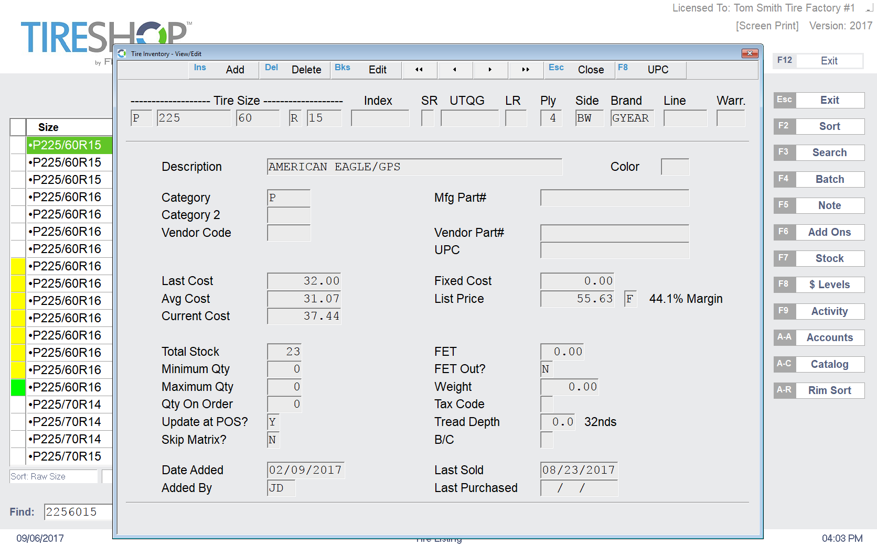Click the Sort: Raw Size field
Image resolution: width=877 pixels, height=546 pixels.
pyautogui.click(x=54, y=476)
